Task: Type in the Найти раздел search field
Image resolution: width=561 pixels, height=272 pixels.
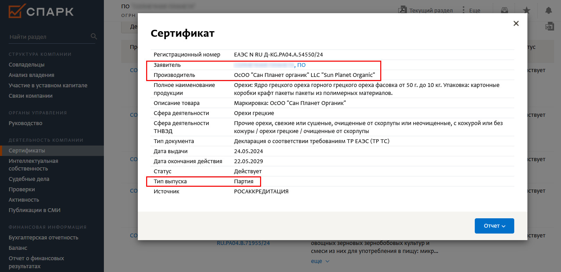Action: coord(48,37)
